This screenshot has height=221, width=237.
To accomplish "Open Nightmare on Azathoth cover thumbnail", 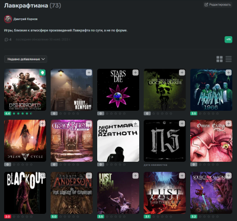I will pos(118,140).
